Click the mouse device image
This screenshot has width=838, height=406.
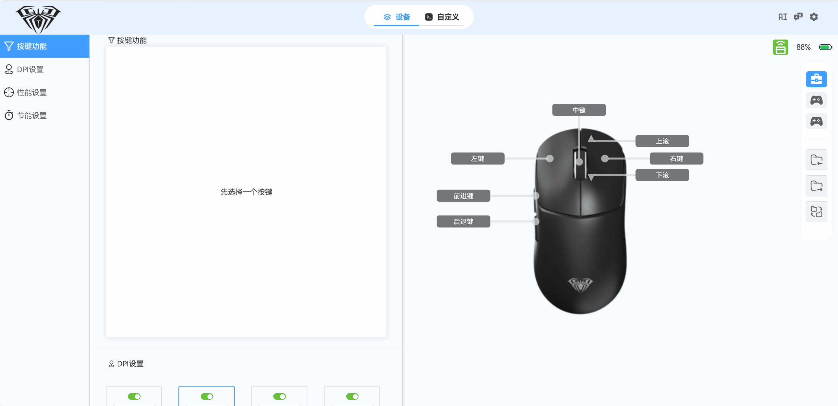click(580, 221)
